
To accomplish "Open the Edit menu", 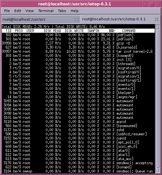I will coord(18,11).
